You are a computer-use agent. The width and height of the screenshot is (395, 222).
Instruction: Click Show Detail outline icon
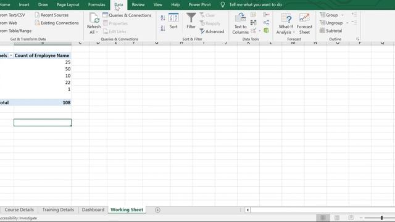pos(354,14)
